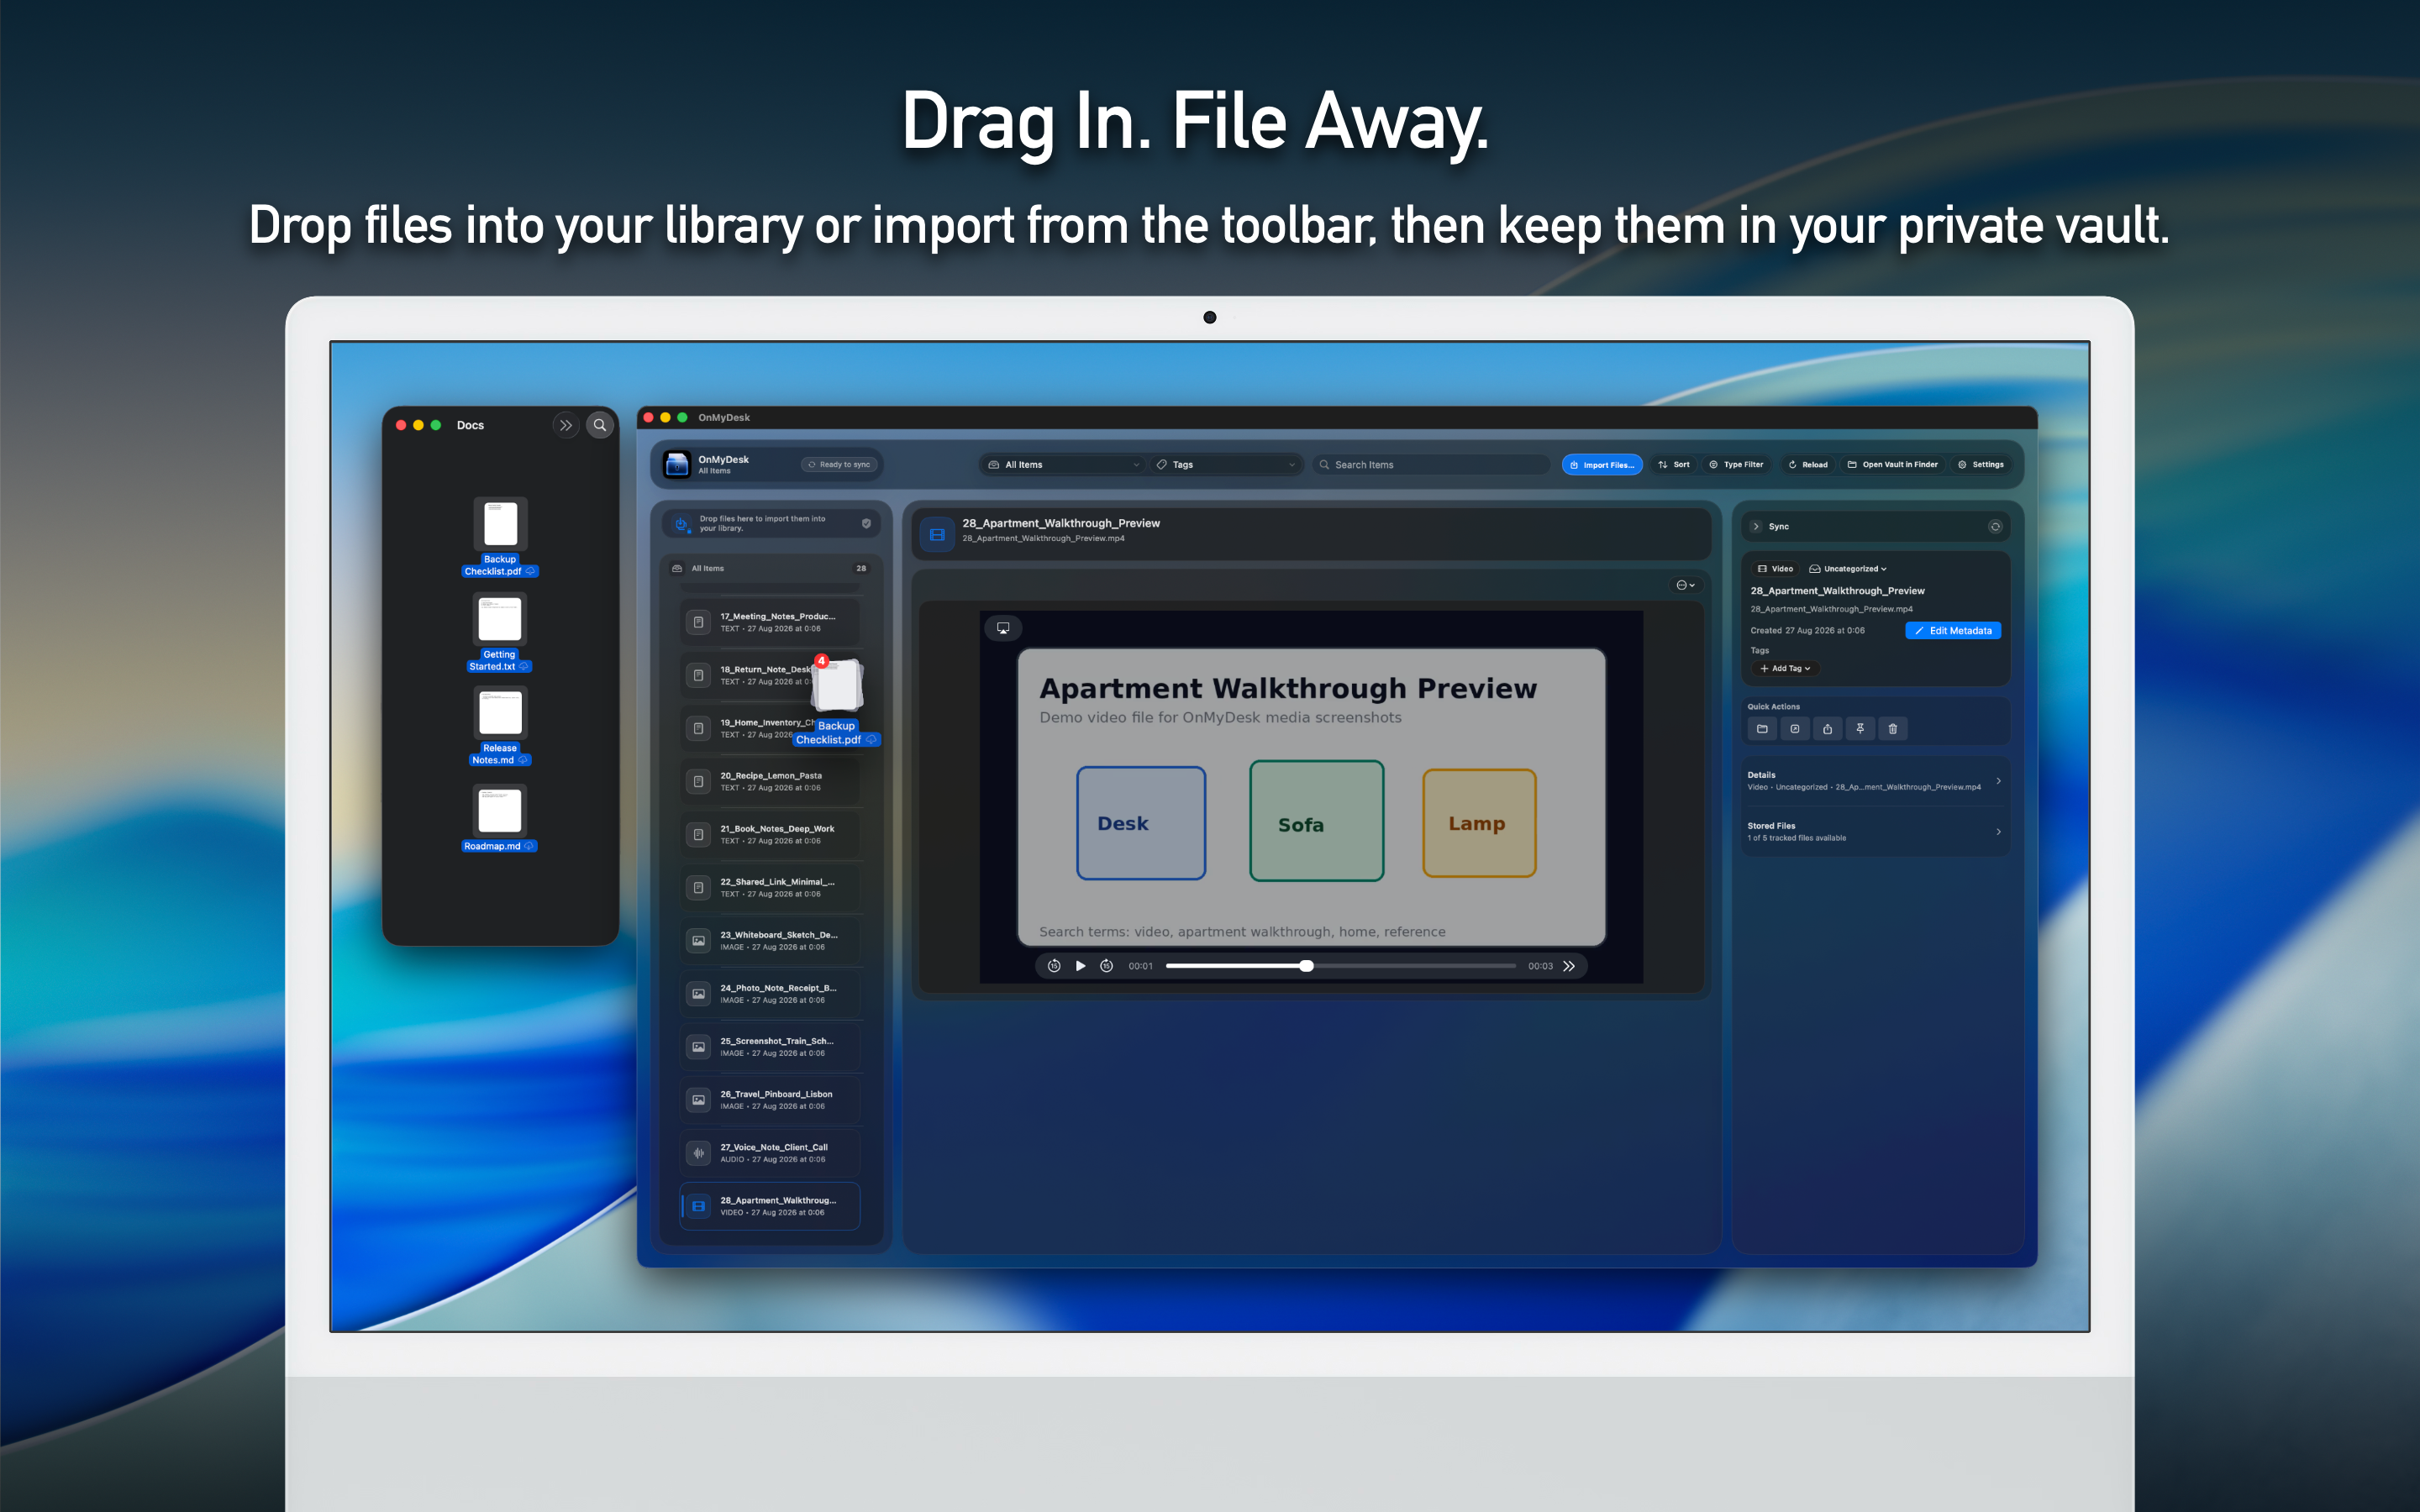Expand the Stored Files row
The width and height of the screenshot is (2420, 1512).
[x=1875, y=832]
